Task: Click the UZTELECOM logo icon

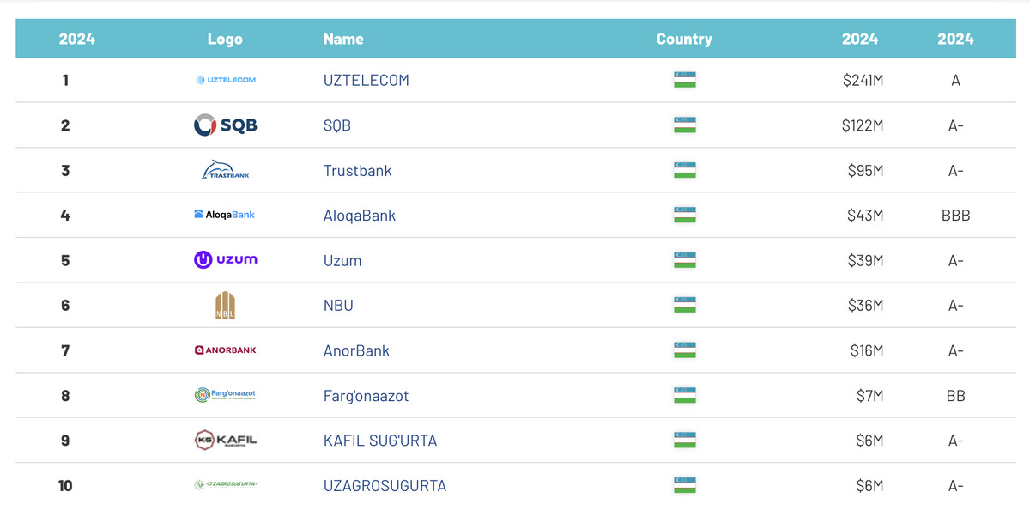Action: pos(225,80)
